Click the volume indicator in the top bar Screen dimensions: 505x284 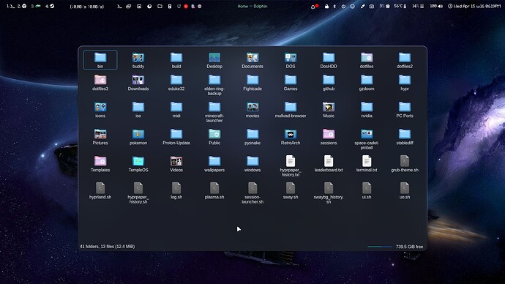point(436,6)
